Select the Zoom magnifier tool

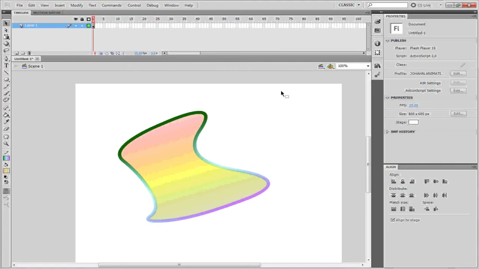[x=6, y=143]
